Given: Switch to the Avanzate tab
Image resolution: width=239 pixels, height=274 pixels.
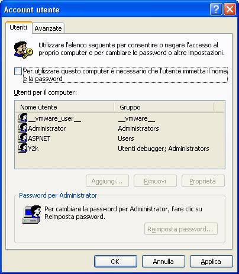Looking at the screenshot, I should 48,28.
